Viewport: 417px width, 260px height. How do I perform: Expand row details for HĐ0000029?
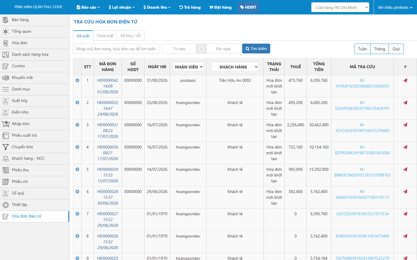click(x=77, y=169)
